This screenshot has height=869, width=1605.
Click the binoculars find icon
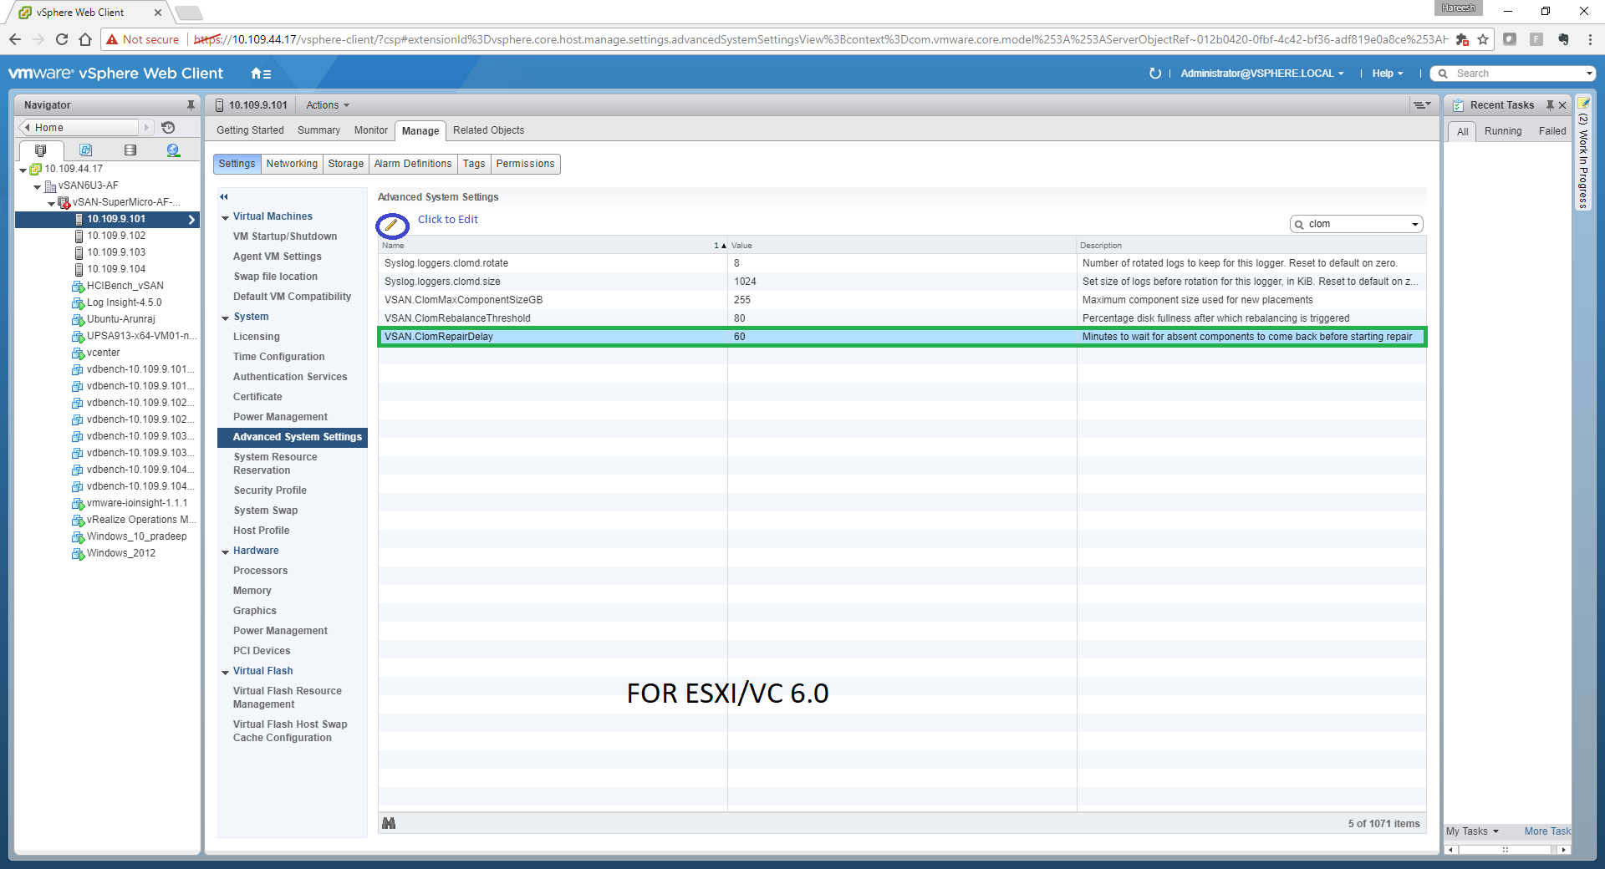[389, 823]
